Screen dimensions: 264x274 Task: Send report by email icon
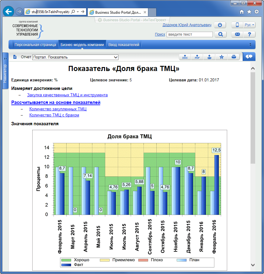coord(209,57)
